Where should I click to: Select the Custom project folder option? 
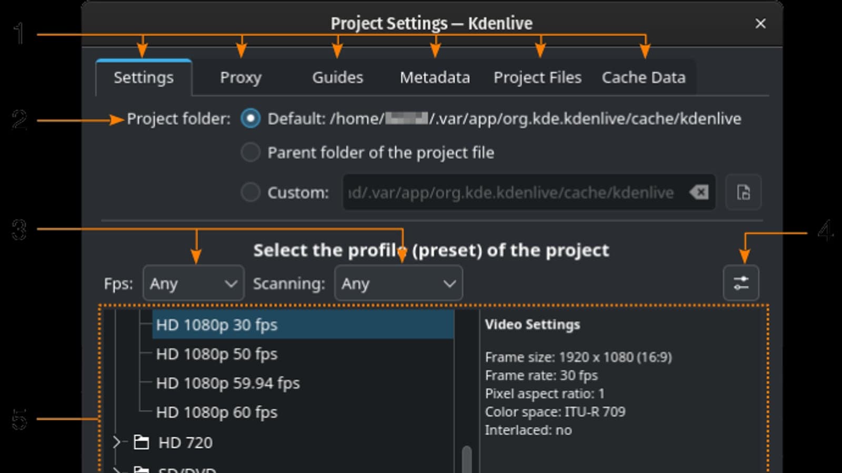coord(250,192)
